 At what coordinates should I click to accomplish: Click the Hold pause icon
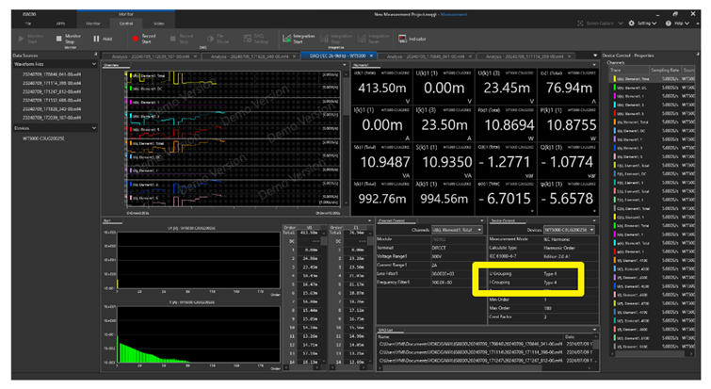tap(96, 39)
